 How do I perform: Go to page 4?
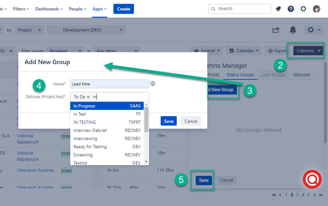coord(303,195)
